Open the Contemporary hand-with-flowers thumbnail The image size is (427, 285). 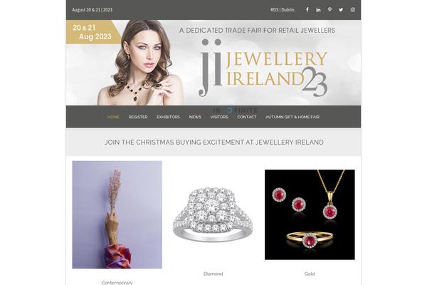point(117,214)
